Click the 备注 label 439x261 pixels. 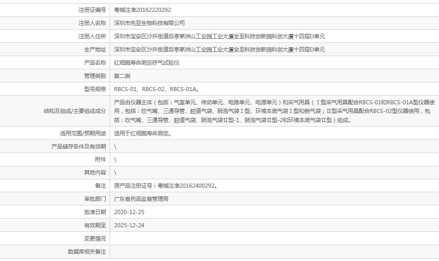(x=100, y=186)
